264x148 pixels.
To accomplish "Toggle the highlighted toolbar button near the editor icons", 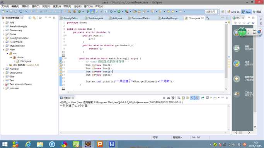I will pyautogui.click(x=92, y=12).
